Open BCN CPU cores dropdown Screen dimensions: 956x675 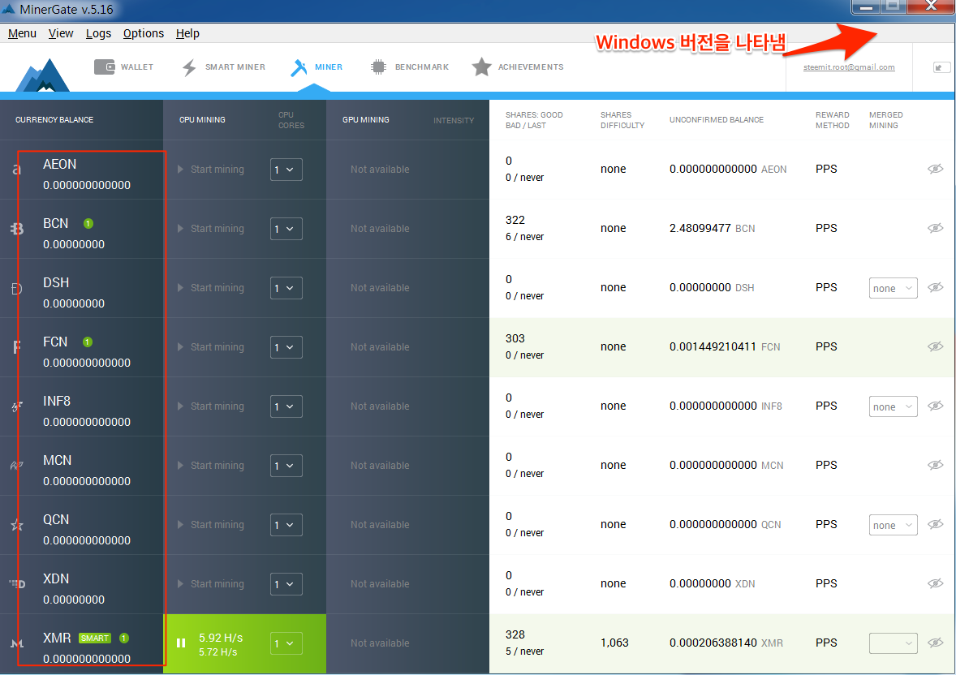[286, 229]
